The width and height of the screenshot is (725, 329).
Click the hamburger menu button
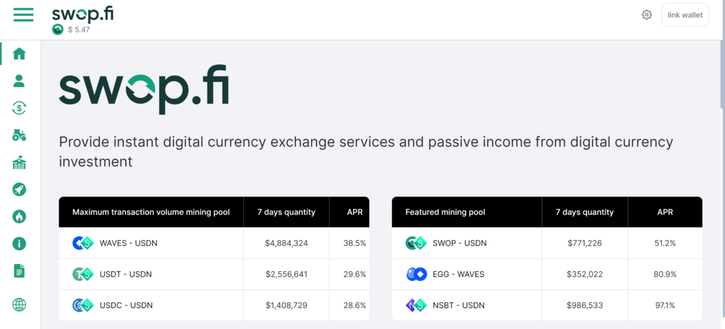(23, 15)
